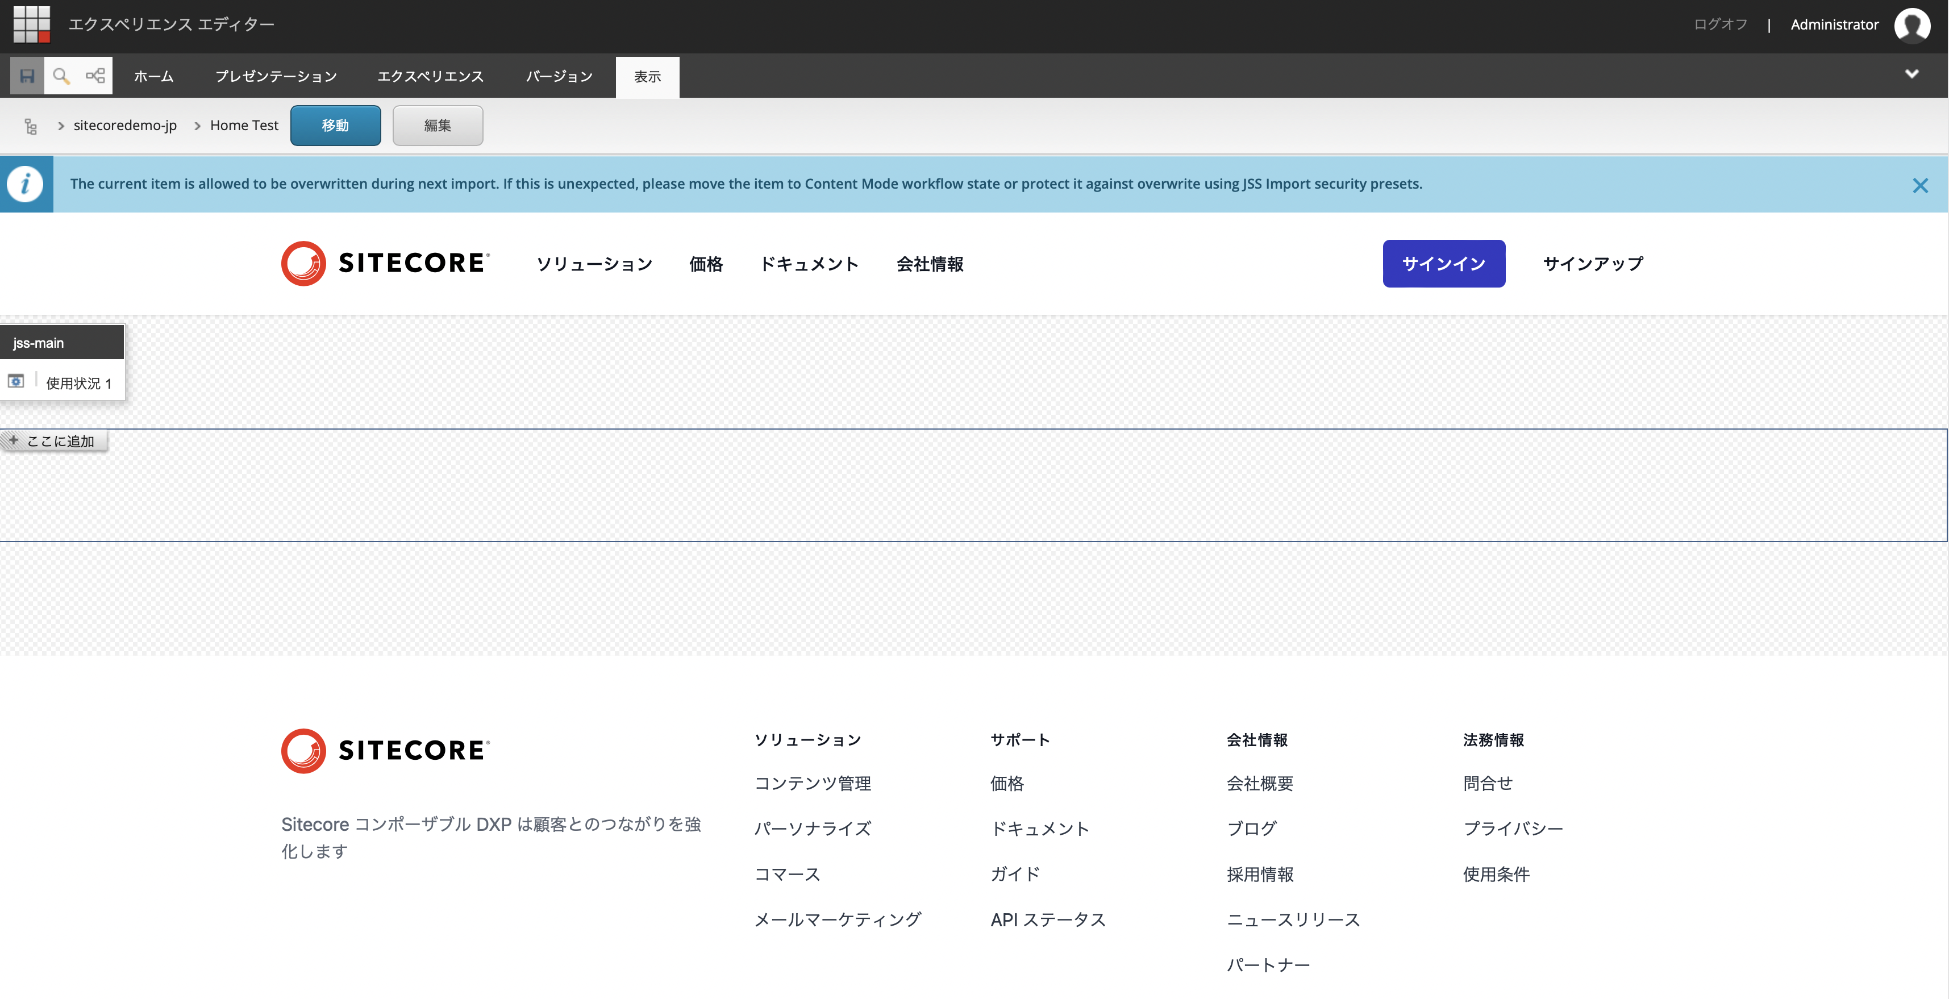Viewport: 1949px width, 999px height.
Task: Click the 使用条件 footer link
Action: pos(1496,874)
